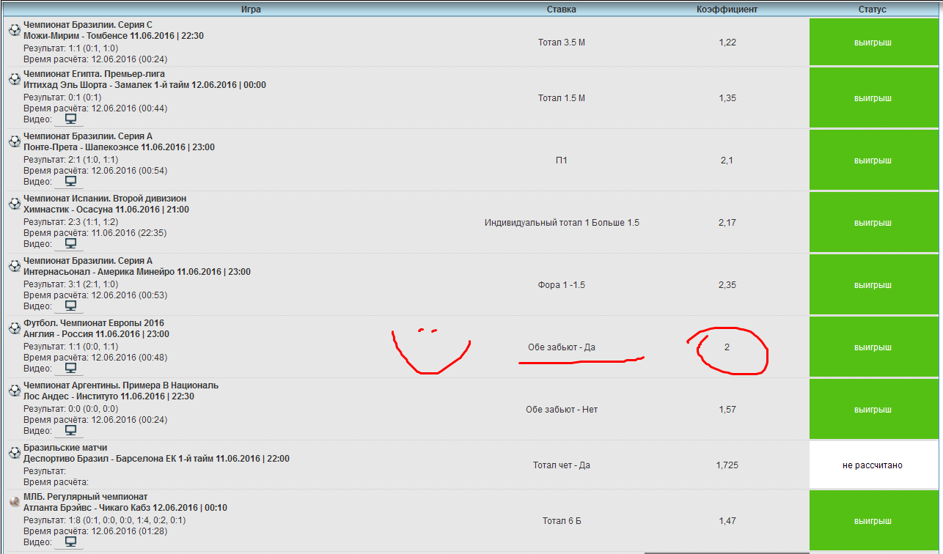Click baseball icon of МЛБ Регулярный чемпионат row

click(x=14, y=502)
